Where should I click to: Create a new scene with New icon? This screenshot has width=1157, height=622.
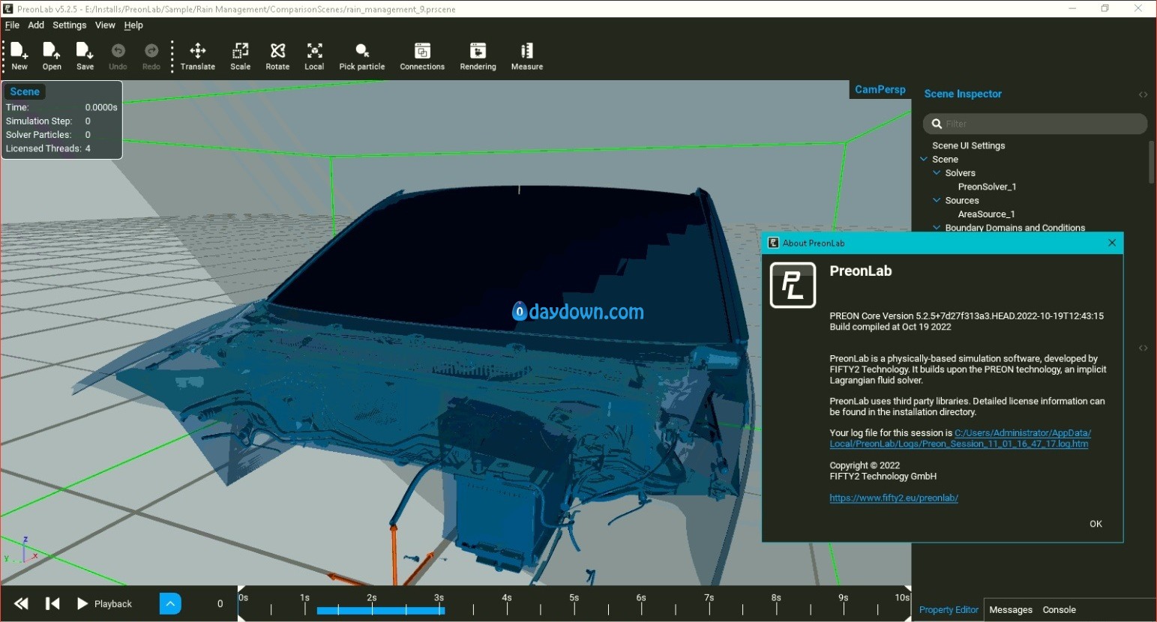(19, 56)
